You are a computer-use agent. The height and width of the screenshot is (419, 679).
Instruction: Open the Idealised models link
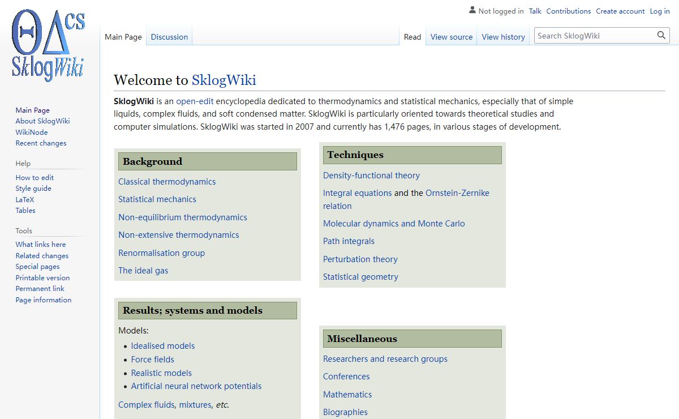[163, 346]
